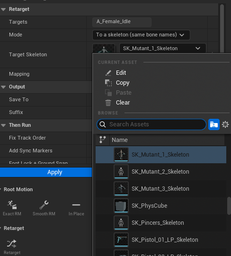Choose Edit in the Current Asset menu
Screen dimensions: 231x256
click(121, 73)
